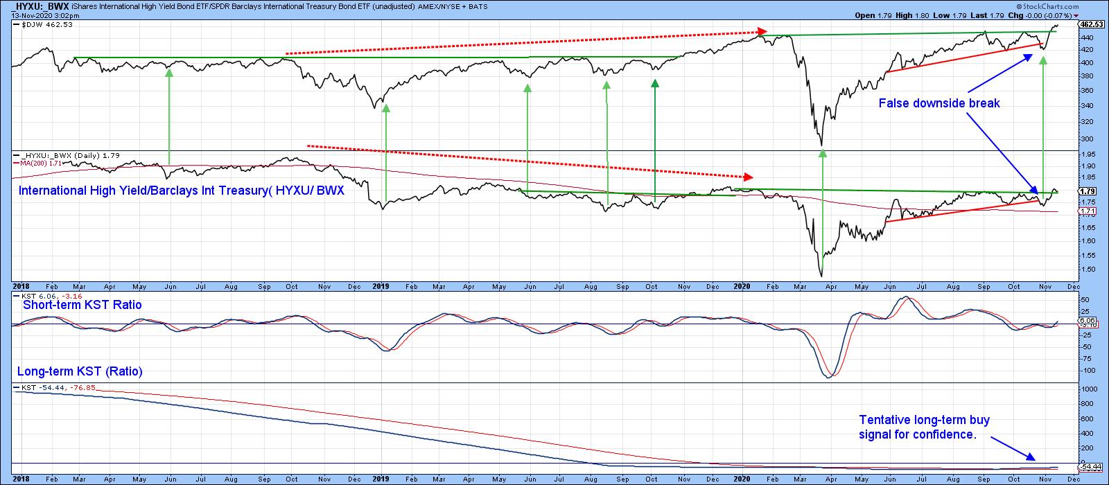Click the 462.53 price tag on the right axis
The width and height of the screenshot is (1109, 485).
(x=1091, y=24)
